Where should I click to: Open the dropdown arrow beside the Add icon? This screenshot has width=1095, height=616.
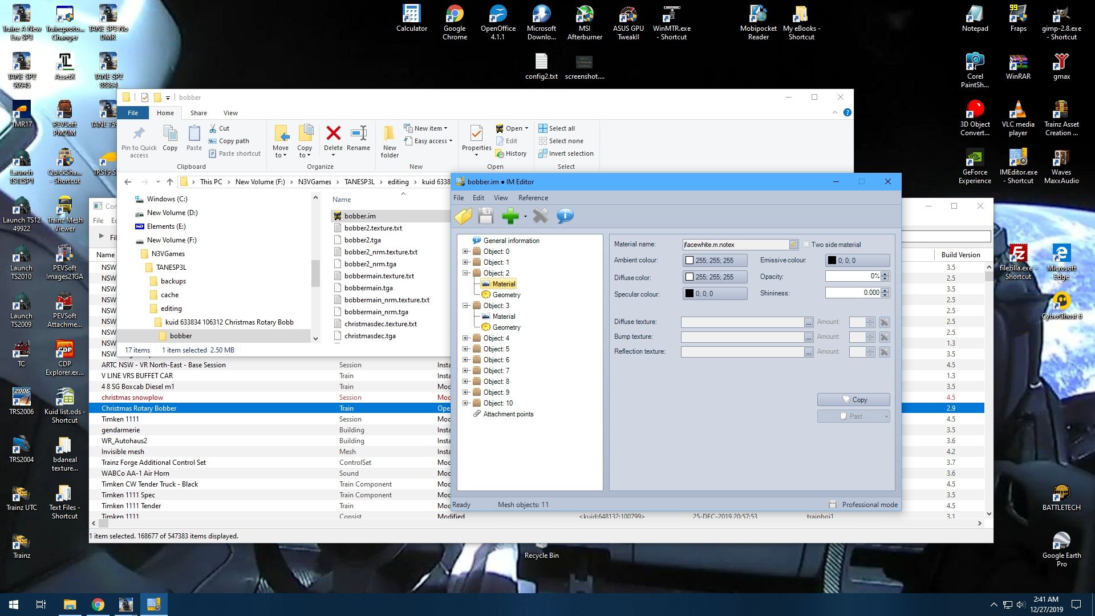[525, 217]
